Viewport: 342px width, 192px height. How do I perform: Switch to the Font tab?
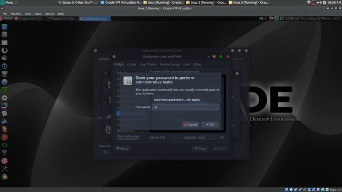(x=186, y=65)
